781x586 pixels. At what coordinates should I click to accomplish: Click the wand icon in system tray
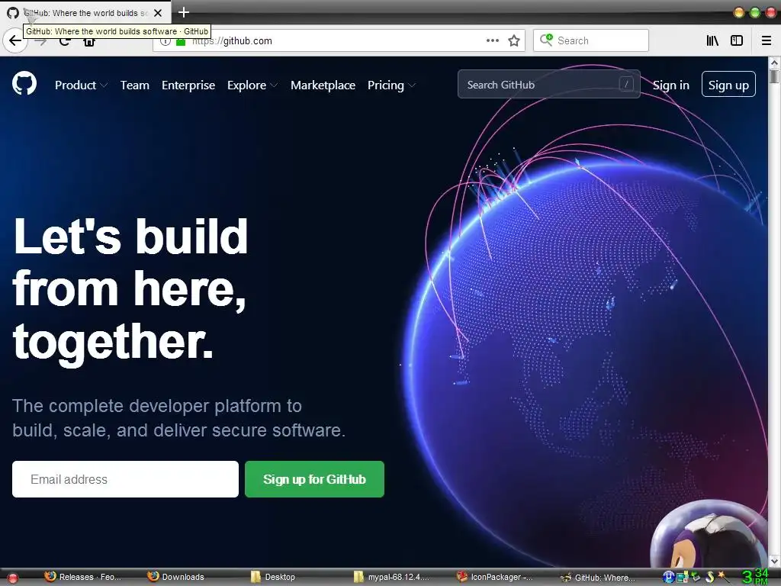pos(723,577)
